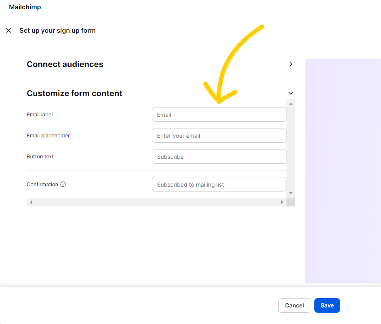This screenshot has width=381, height=324.
Task: Click the Set up your sign up form title
Action: (x=58, y=30)
